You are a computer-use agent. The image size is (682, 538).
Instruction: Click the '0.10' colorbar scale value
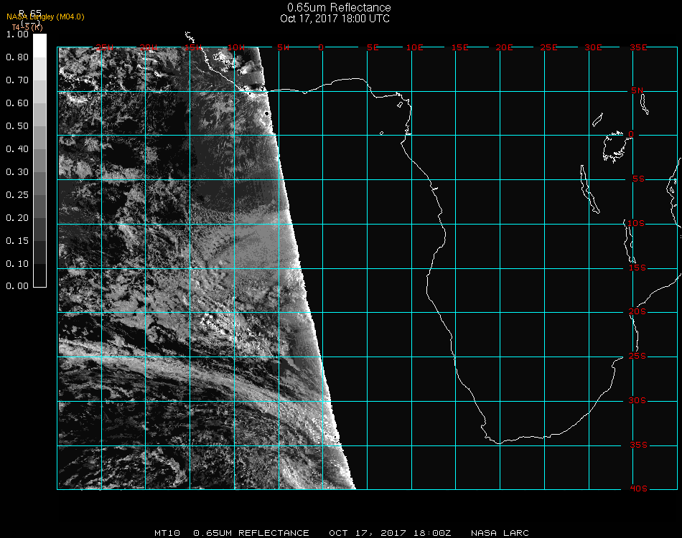point(17,264)
